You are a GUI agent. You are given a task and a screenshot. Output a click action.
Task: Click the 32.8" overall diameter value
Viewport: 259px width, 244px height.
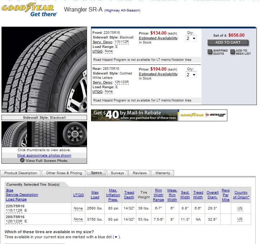click(213, 220)
